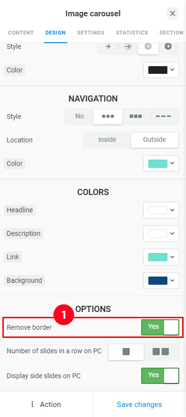Disable Display side slides on PC
The width and height of the screenshot is (186, 417).
click(x=160, y=376)
